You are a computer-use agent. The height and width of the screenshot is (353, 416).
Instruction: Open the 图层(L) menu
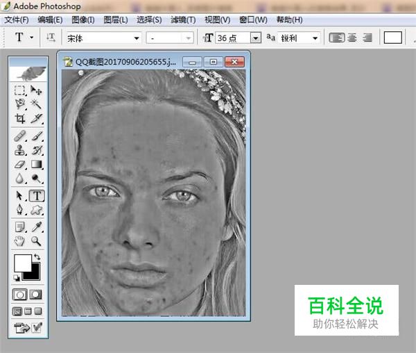[116, 20]
